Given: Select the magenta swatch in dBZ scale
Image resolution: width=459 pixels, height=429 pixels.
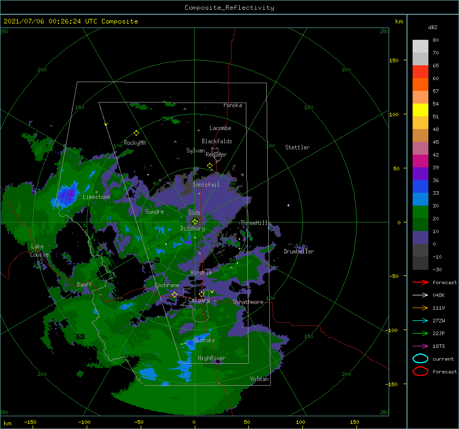Looking at the screenshot, I should pyautogui.click(x=420, y=161).
